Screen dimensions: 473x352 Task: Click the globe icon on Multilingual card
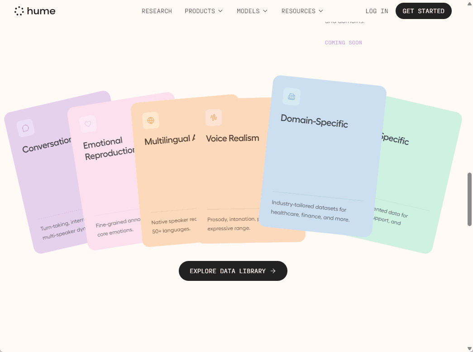(151, 121)
